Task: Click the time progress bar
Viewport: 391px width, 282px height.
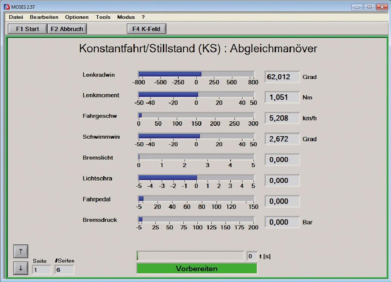Action: click(x=190, y=256)
